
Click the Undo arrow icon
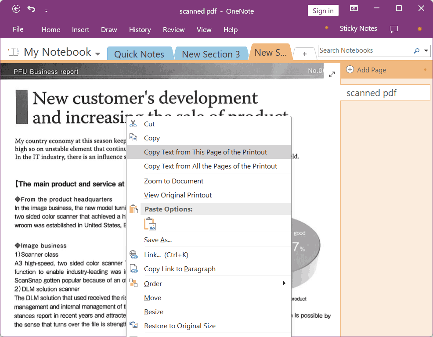[32, 9]
